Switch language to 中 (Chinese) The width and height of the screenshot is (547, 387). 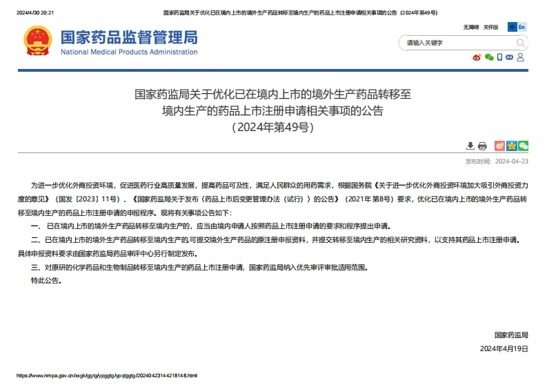click(x=512, y=27)
